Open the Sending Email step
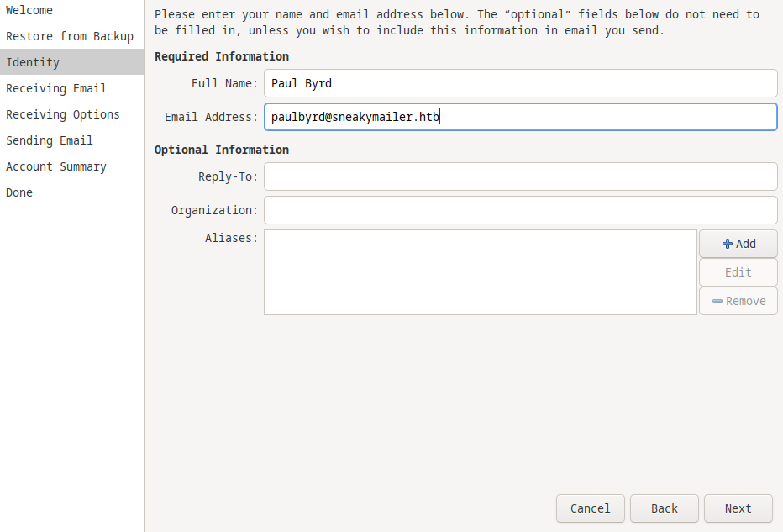 50,140
